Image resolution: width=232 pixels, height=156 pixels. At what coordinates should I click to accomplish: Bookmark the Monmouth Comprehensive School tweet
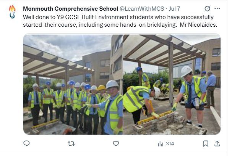click(x=206, y=143)
